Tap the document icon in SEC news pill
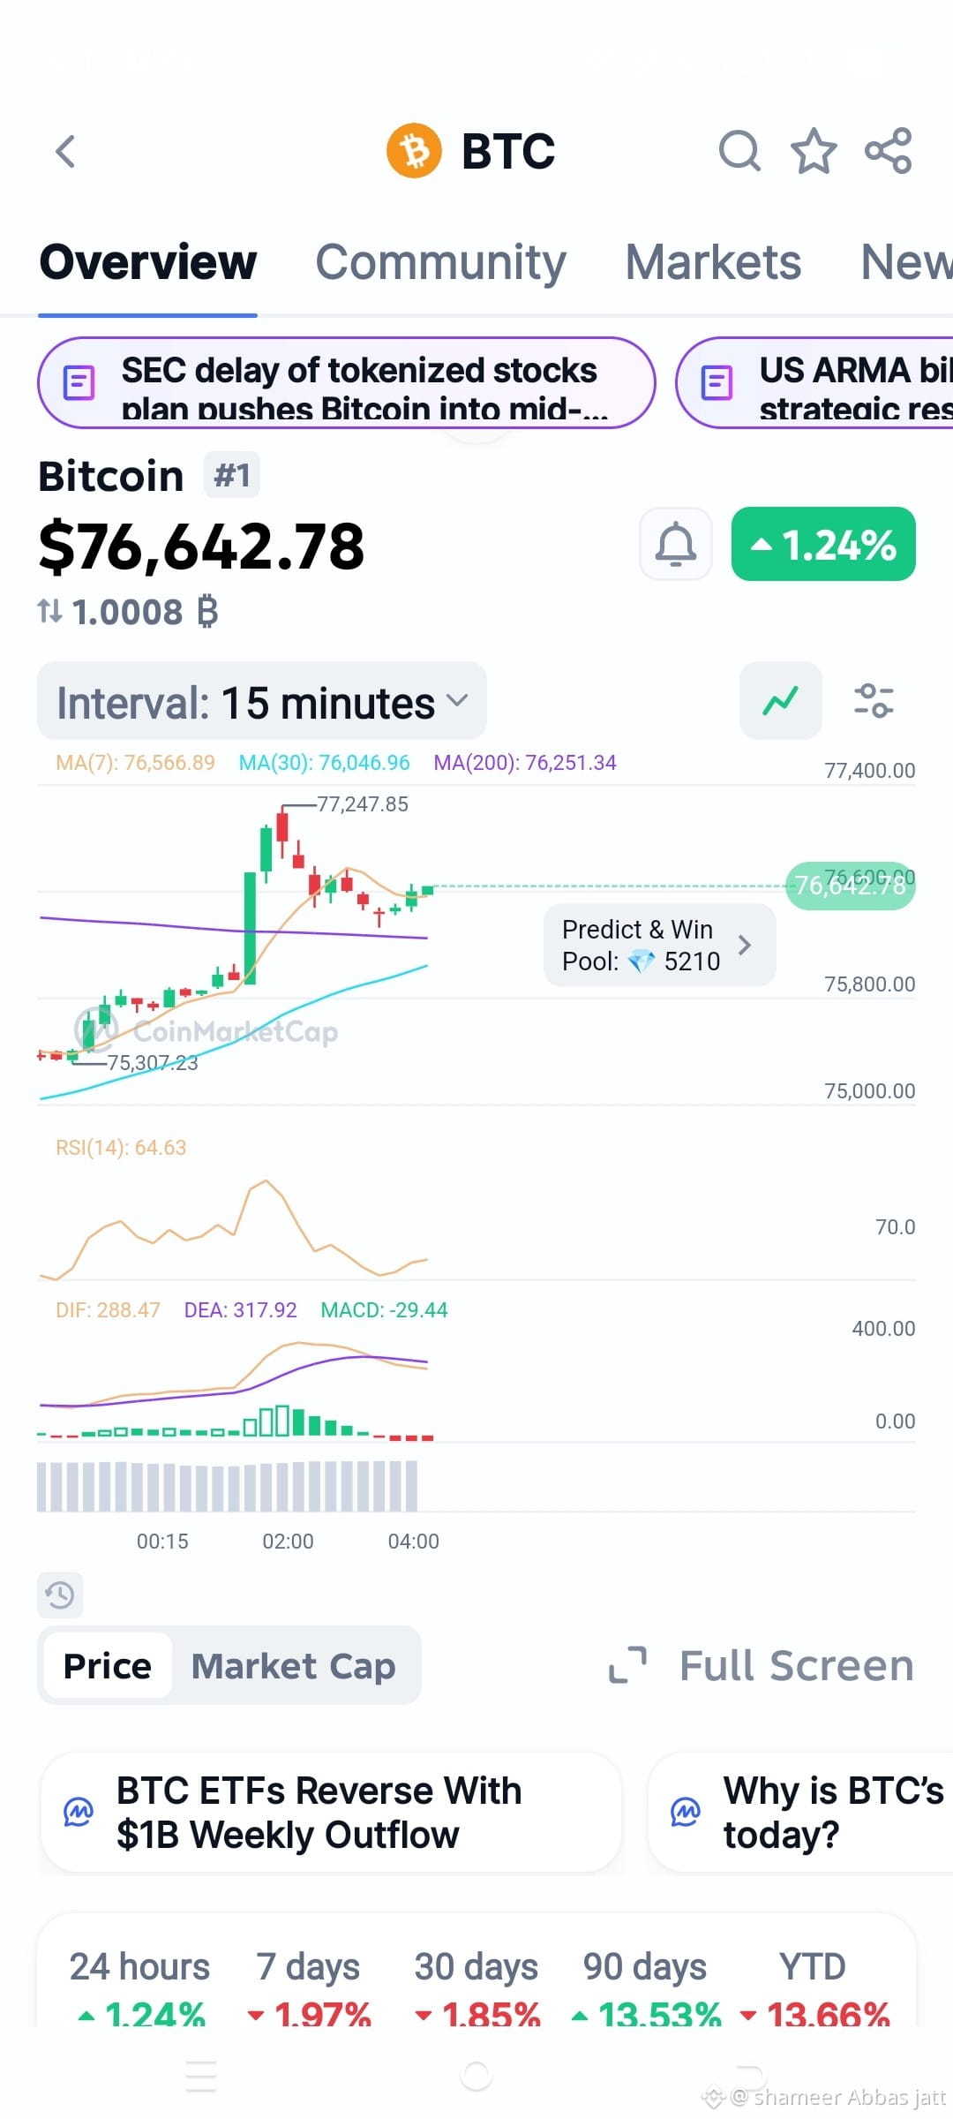Screen dimensions: 953x2119 tap(79, 382)
